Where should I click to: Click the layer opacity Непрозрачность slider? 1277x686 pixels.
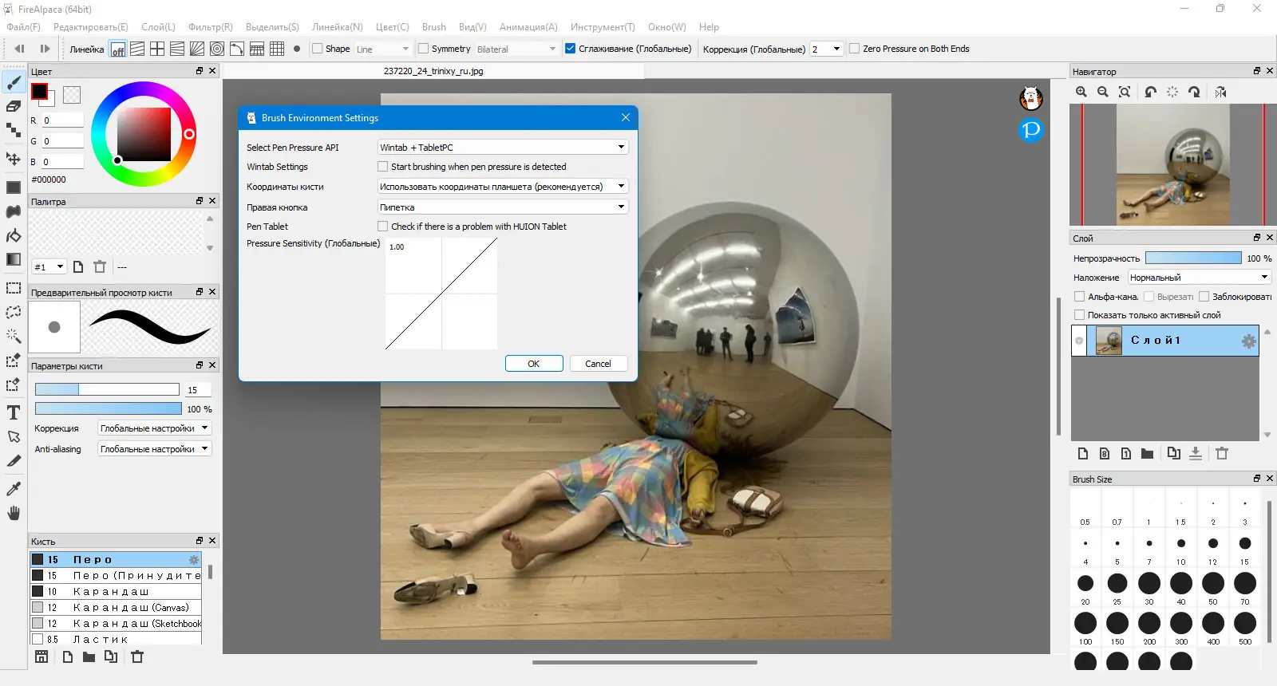click(x=1193, y=258)
